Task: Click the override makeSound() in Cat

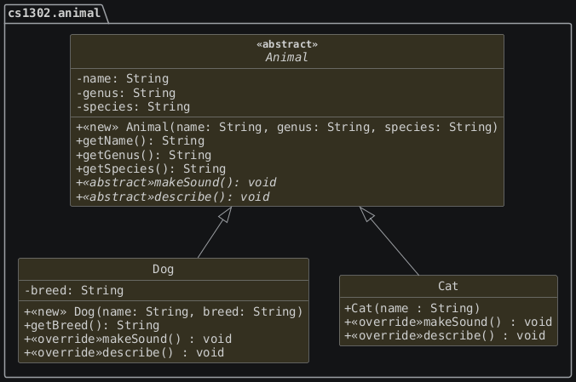Action: coord(448,322)
